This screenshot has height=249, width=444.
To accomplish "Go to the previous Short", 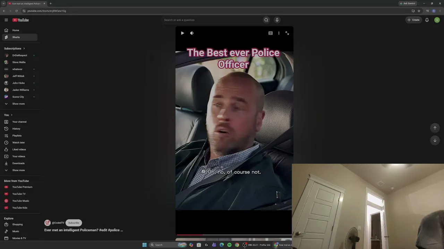I will coord(435,128).
